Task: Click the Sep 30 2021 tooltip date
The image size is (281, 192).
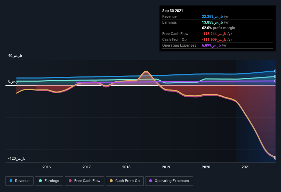Action: point(173,11)
